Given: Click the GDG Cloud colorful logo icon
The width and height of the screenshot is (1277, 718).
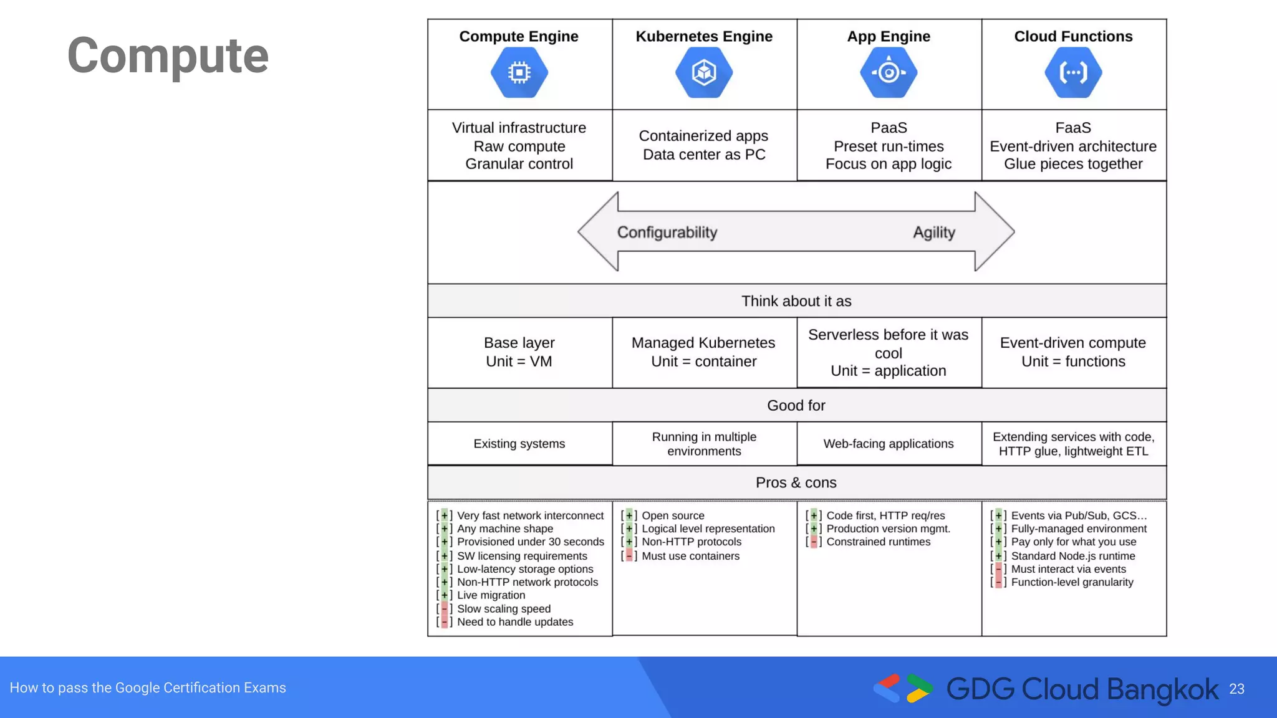Looking at the screenshot, I should (903, 688).
